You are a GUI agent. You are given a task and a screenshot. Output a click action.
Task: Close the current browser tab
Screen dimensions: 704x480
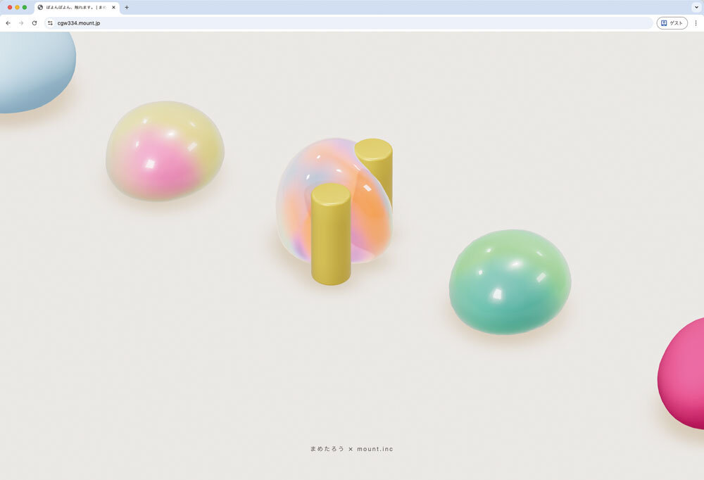(113, 7)
